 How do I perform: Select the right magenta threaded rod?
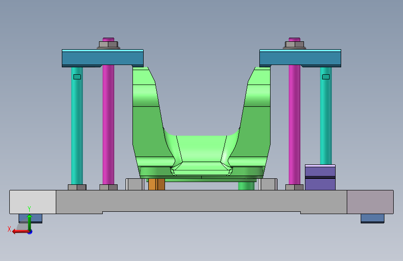click(x=295, y=124)
